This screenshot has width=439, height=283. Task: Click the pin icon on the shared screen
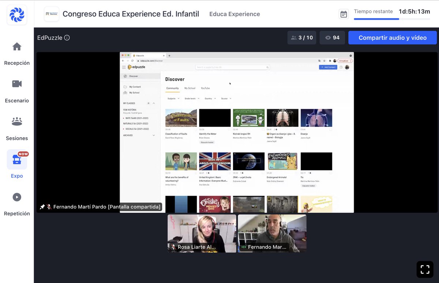(x=42, y=207)
